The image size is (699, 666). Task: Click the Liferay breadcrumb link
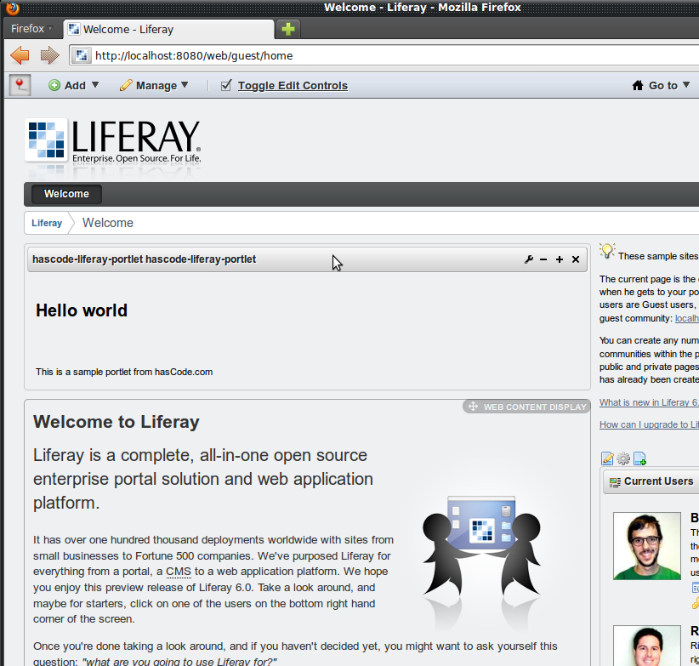[47, 223]
